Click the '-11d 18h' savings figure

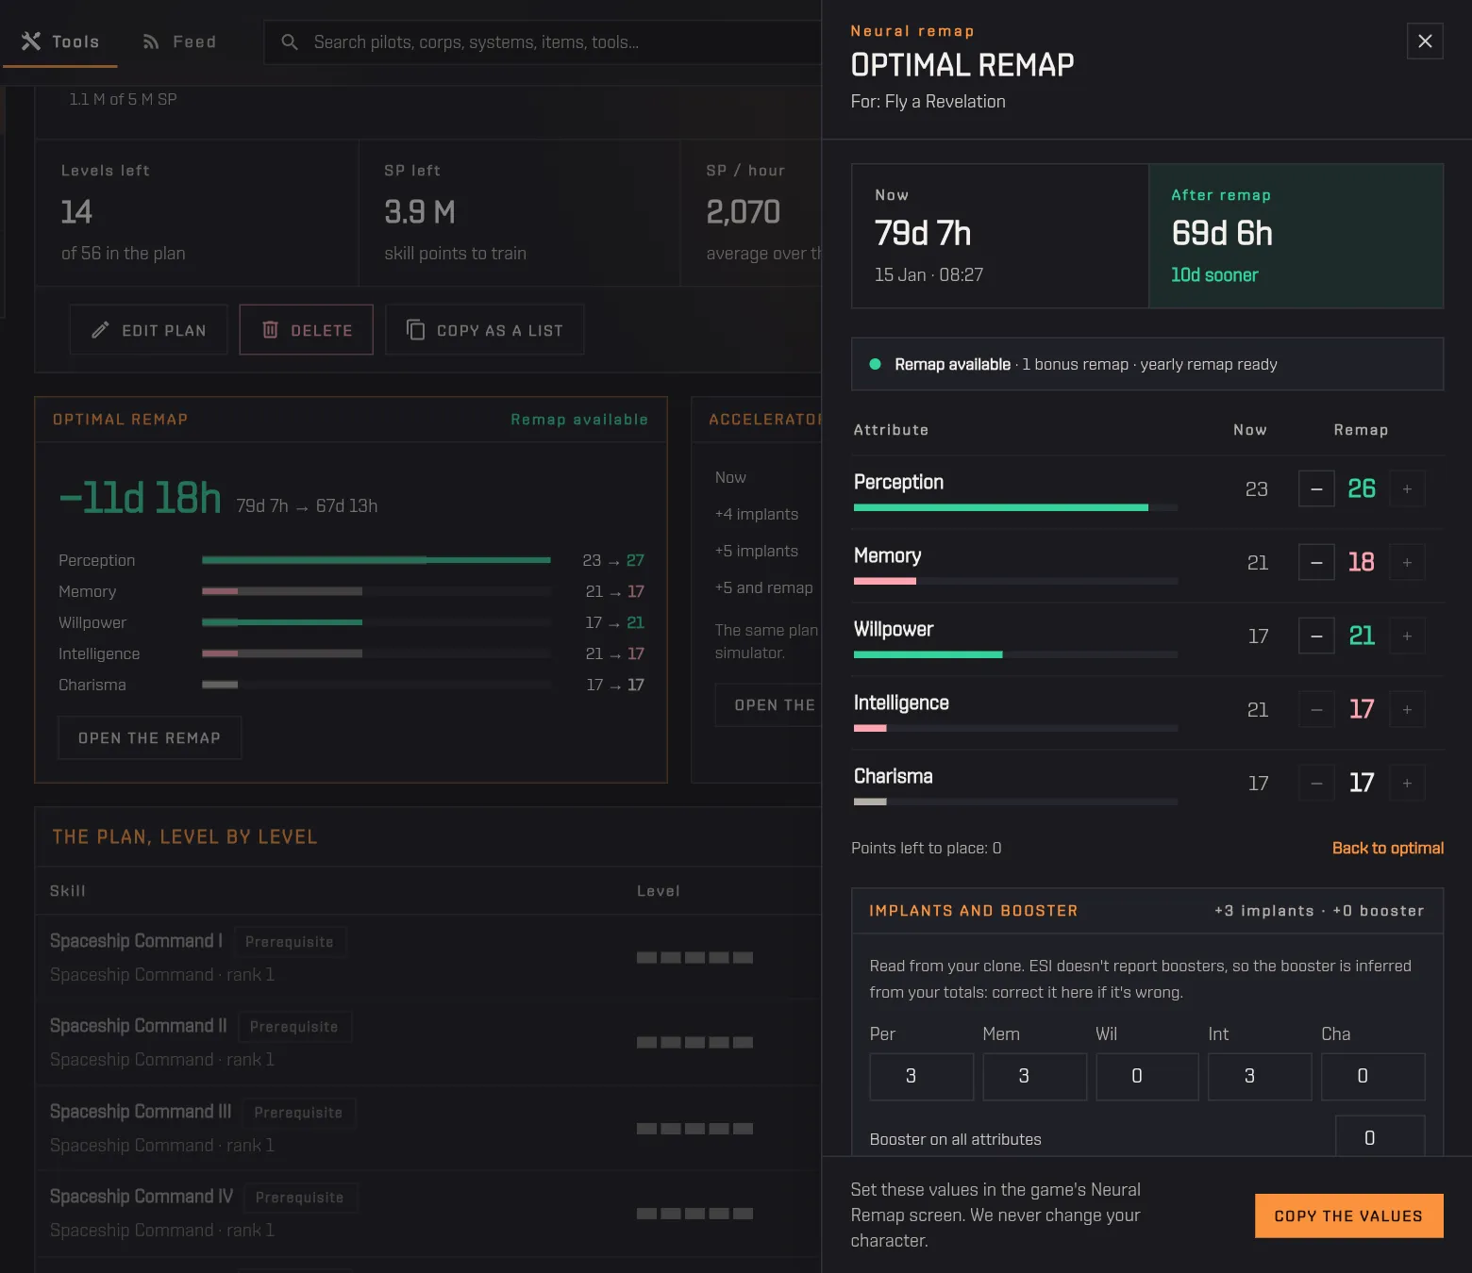click(x=140, y=498)
